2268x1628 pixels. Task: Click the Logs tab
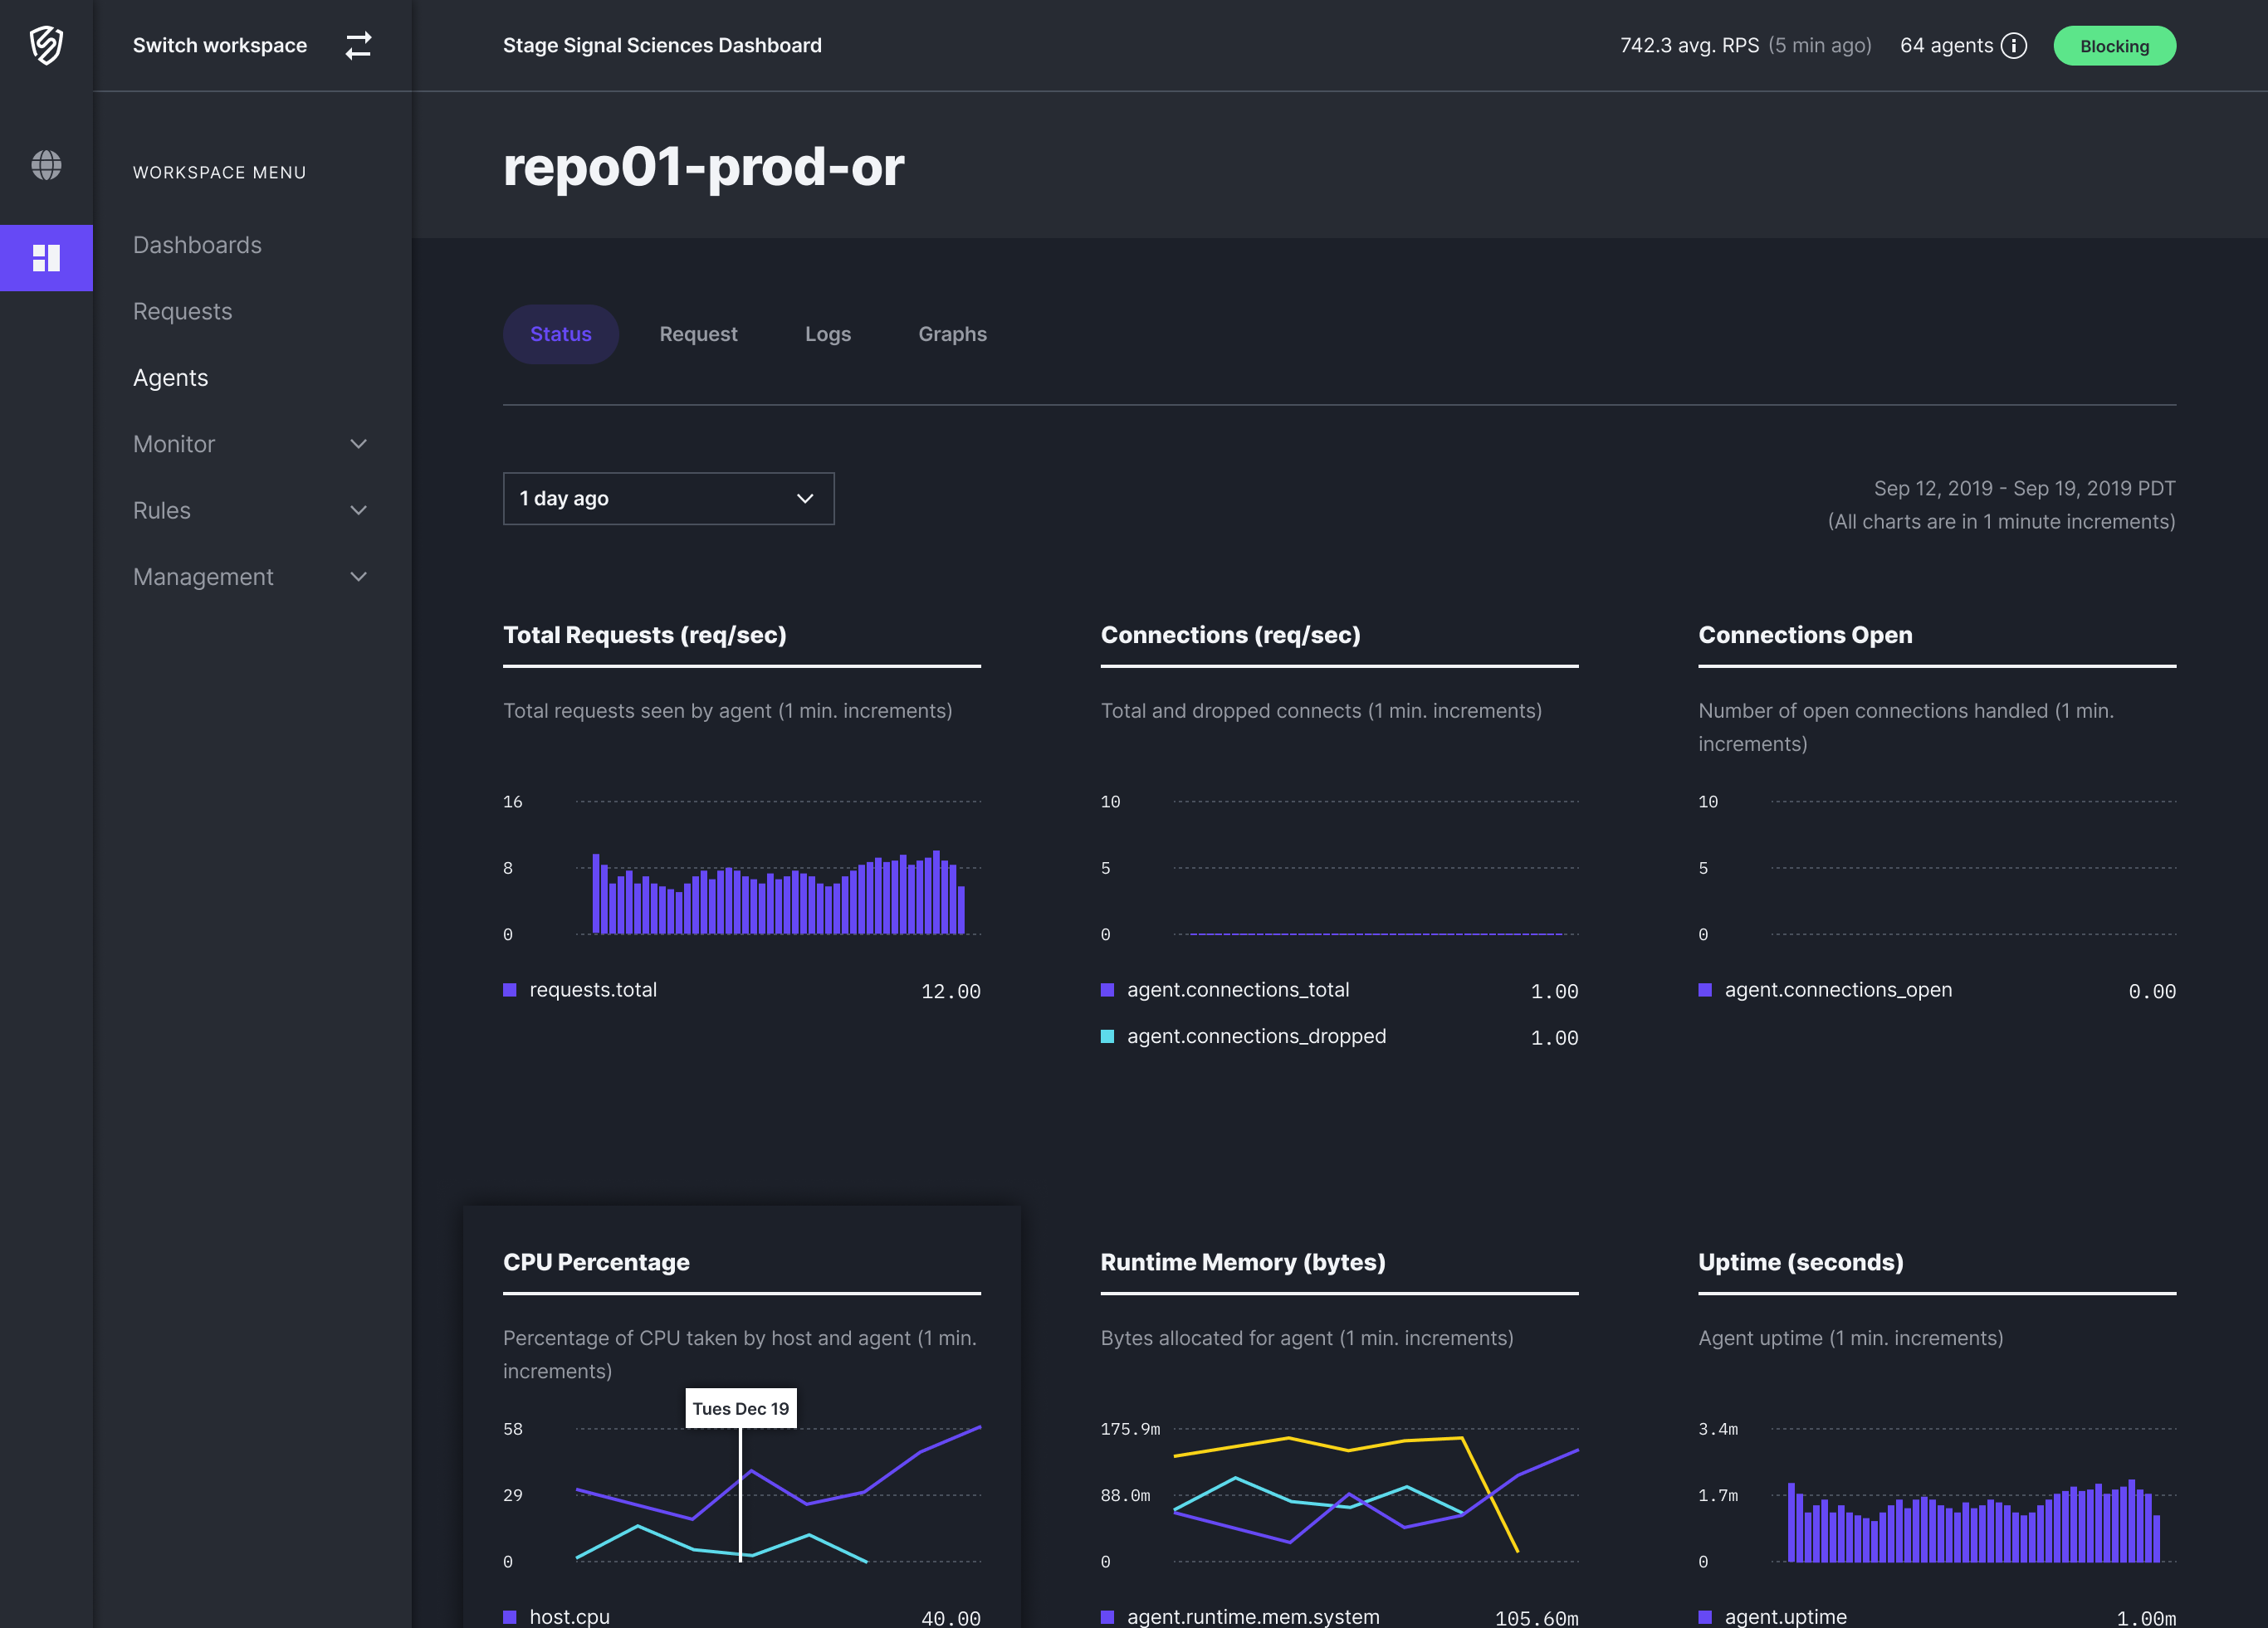(x=828, y=333)
